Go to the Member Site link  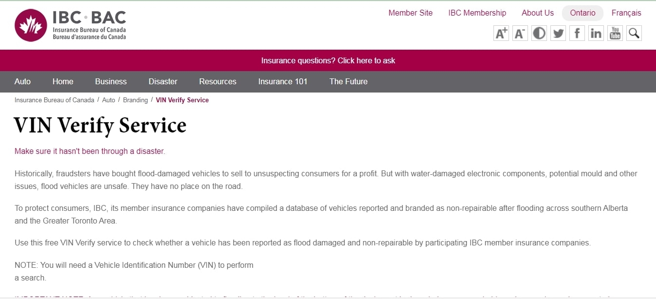point(410,13)
